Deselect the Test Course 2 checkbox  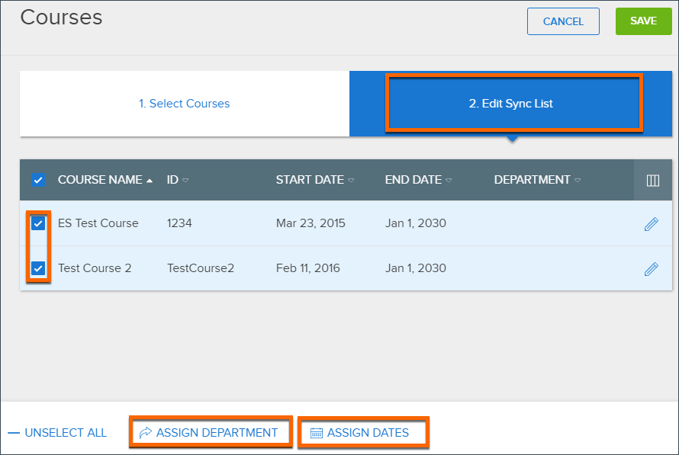click(38, 268)
